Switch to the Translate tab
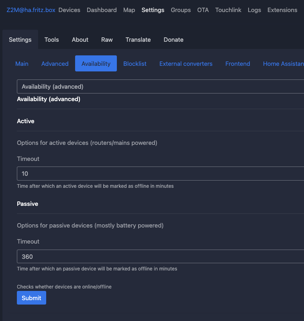This screenshot has height=321, width=304. tap(138, 39)
